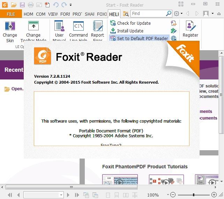
Task: Select single page view mode icon
Action: tap(108, 195)
